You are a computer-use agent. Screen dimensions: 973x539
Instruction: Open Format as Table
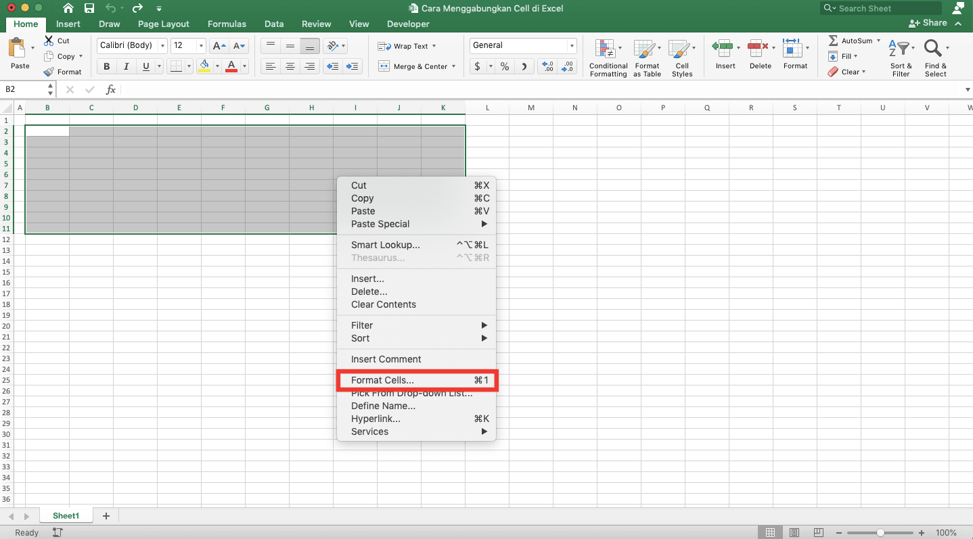[x=647, y=58]
